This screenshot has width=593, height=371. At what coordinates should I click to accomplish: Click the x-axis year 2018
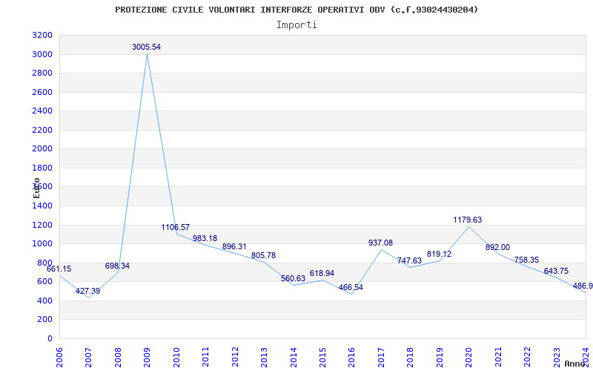pyautogui.click(x=411, y=358)
